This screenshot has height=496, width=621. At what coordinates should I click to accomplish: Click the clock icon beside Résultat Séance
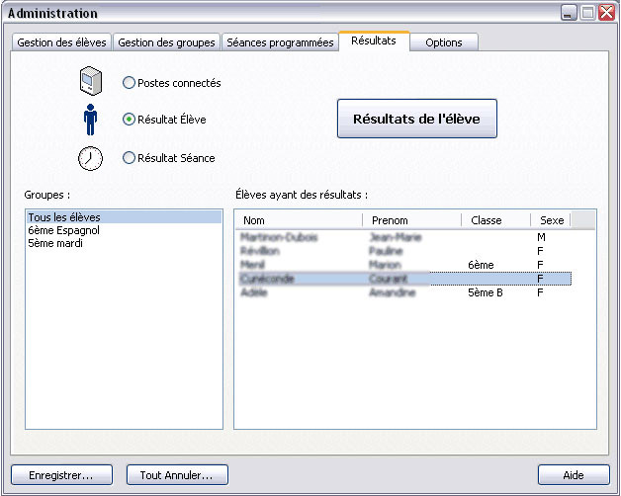pyautogui.click(x=90, y=157)
